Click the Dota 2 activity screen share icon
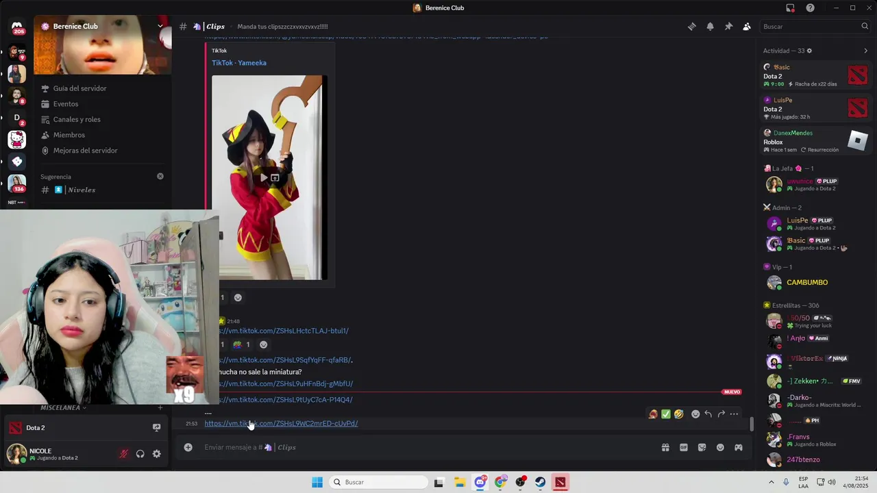This screenshot has height=493, width=877. click(x=156, y=428)
